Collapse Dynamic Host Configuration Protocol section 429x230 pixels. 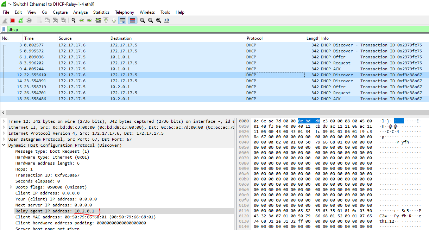point(4,145)
